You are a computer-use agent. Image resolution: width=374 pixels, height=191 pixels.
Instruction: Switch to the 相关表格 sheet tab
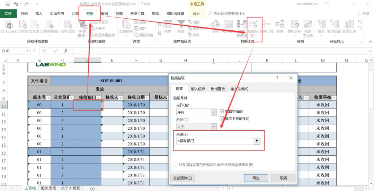(x=48, y=188)
